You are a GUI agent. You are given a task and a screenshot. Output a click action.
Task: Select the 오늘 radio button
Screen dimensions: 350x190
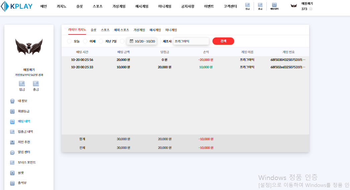click(69, 41)
